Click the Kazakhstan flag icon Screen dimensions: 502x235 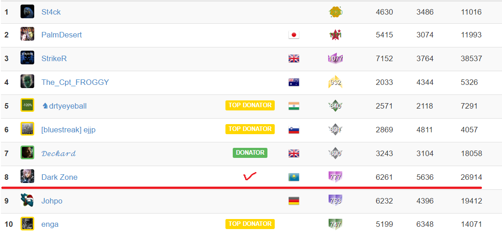click(293, 177)
